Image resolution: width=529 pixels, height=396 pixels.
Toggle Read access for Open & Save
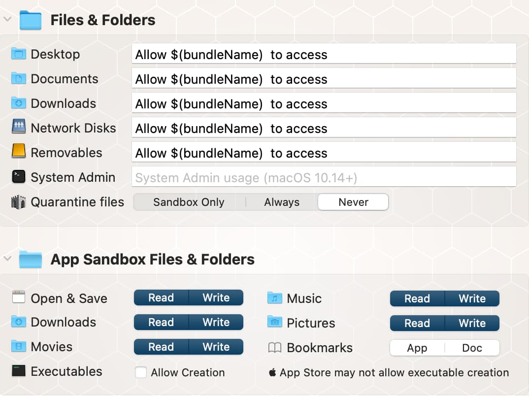click(161, 297)
